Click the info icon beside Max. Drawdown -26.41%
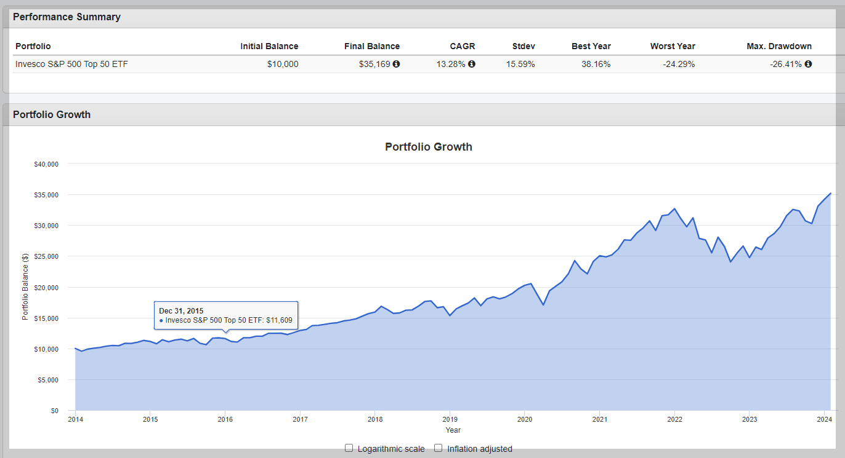The image size is (845, 458). coord(808,64)
